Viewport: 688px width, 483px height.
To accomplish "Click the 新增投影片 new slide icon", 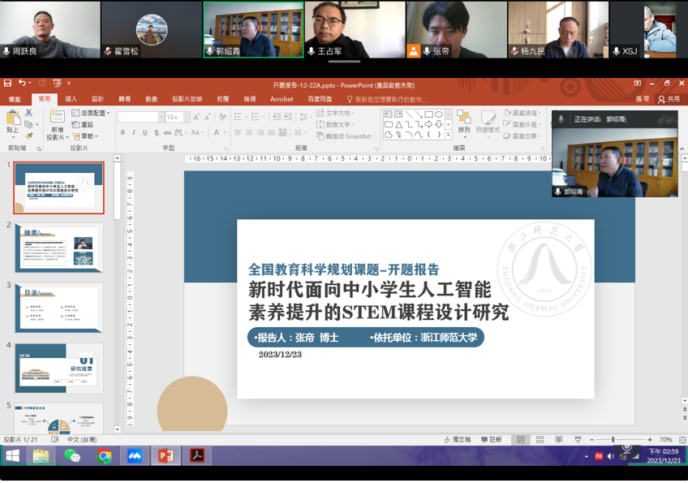I will [57, 121].
